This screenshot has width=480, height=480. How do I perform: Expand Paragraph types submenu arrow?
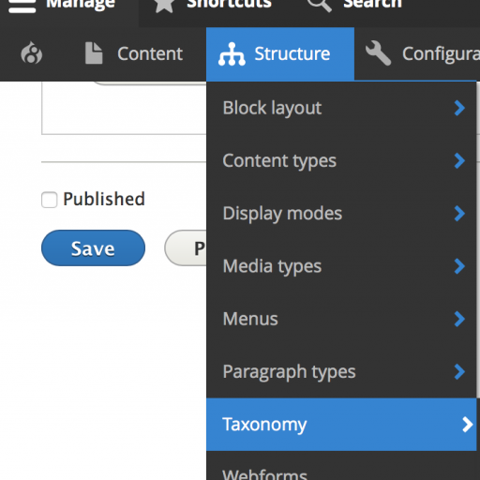point(459,372)
